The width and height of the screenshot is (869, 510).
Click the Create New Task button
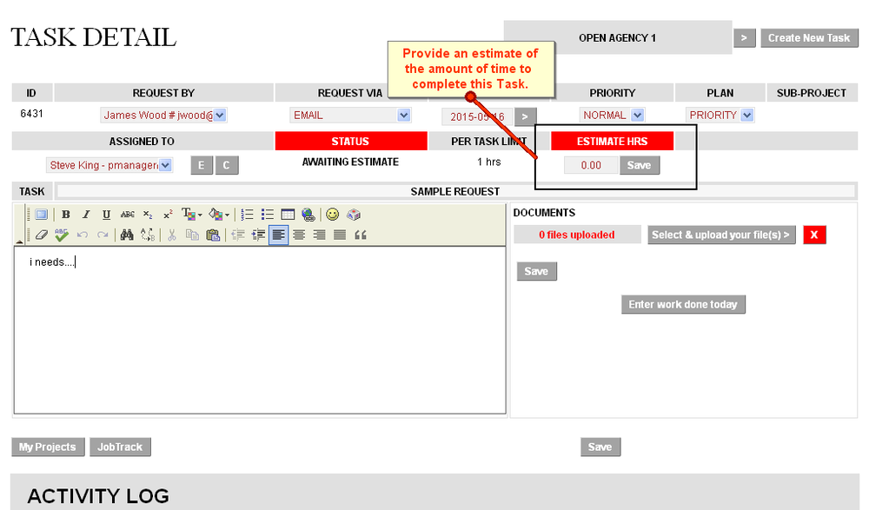pyautogui.click(x=809, y=37)
